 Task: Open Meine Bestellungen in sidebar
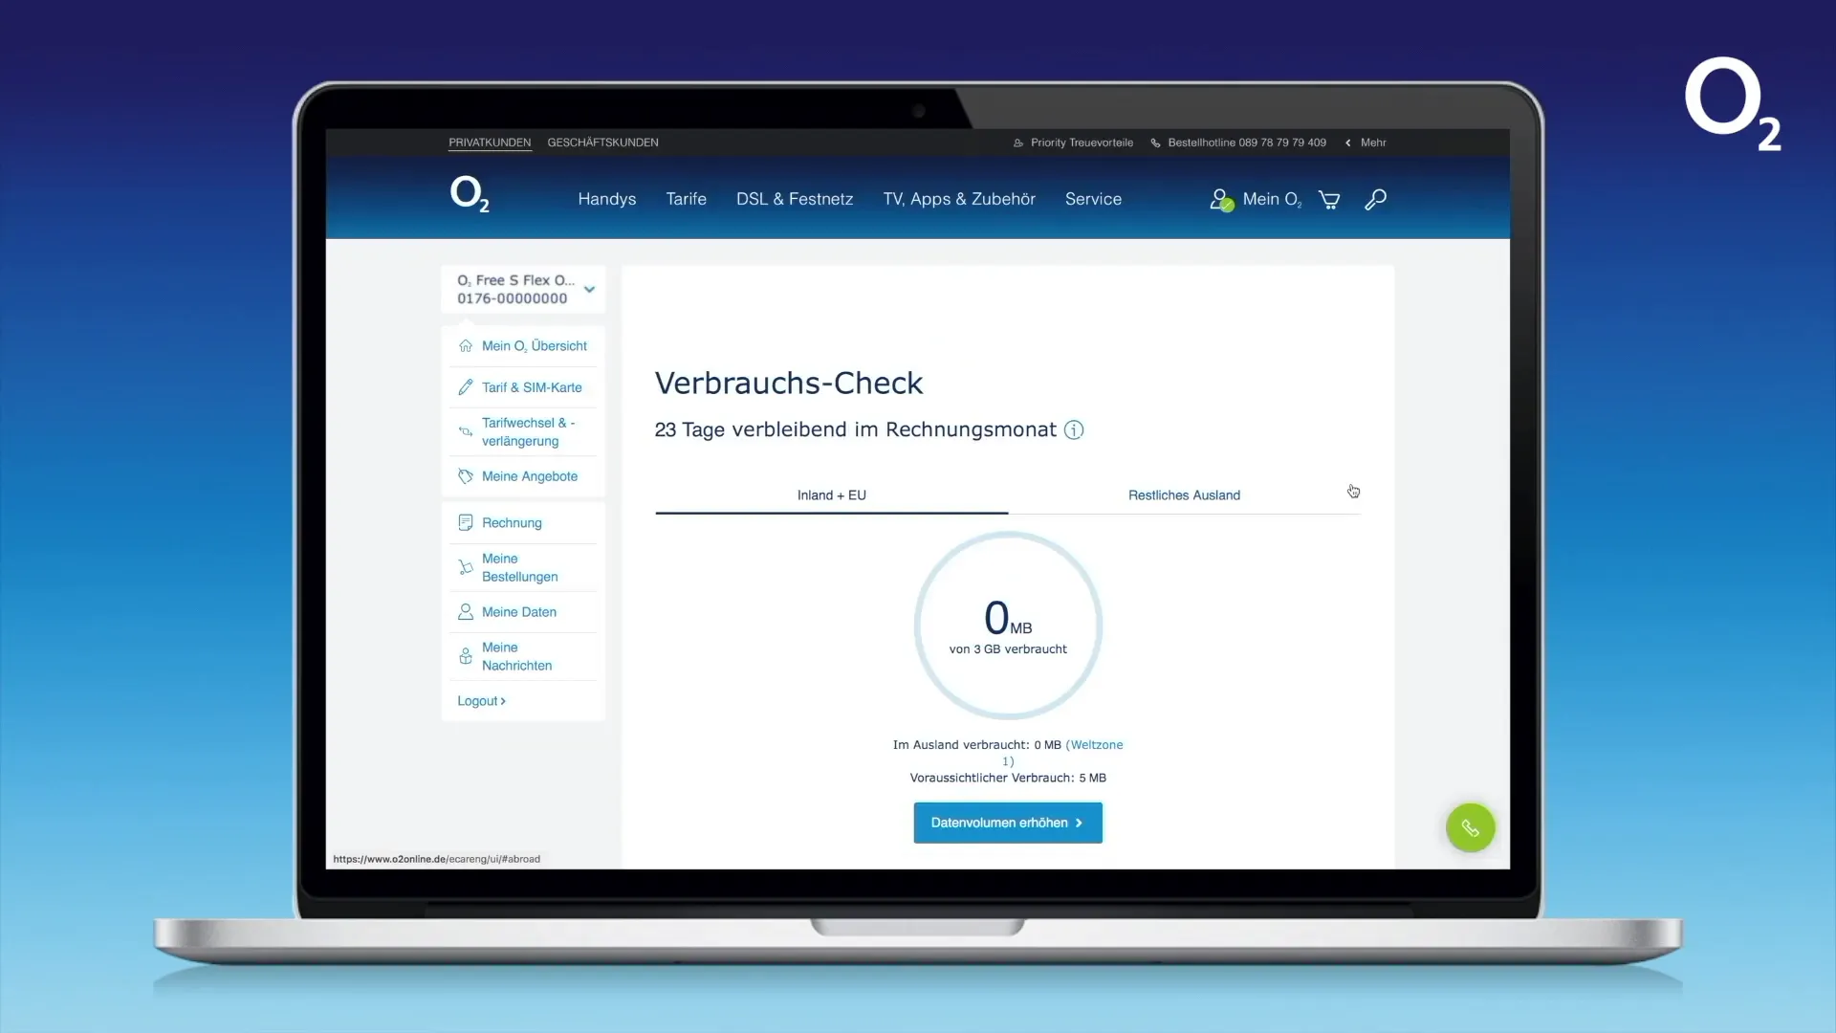(x=520, y=567)
